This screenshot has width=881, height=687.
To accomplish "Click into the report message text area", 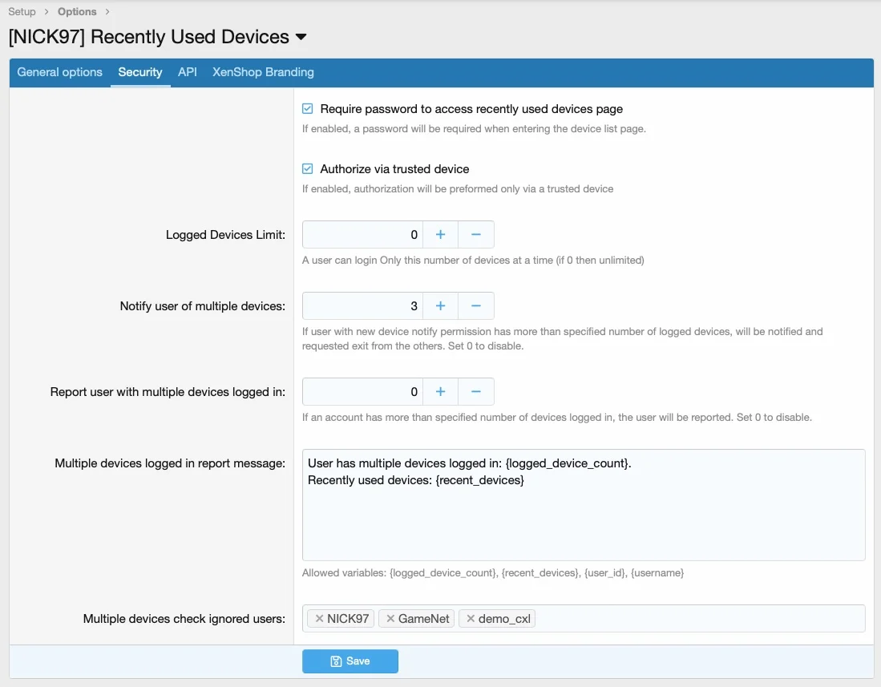I will [x=583, y=513].
